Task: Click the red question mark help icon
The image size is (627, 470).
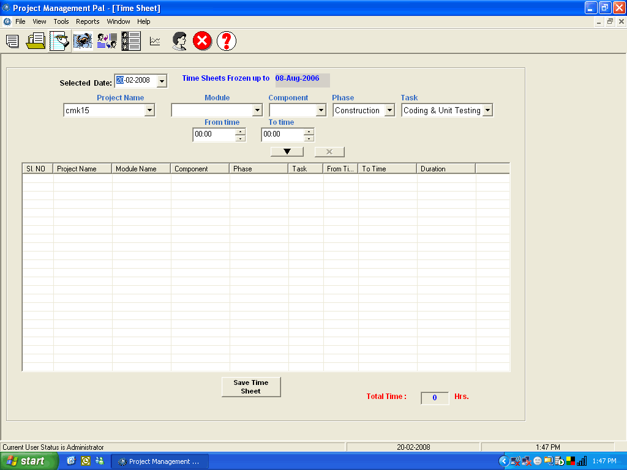Action: pos(226,42)
